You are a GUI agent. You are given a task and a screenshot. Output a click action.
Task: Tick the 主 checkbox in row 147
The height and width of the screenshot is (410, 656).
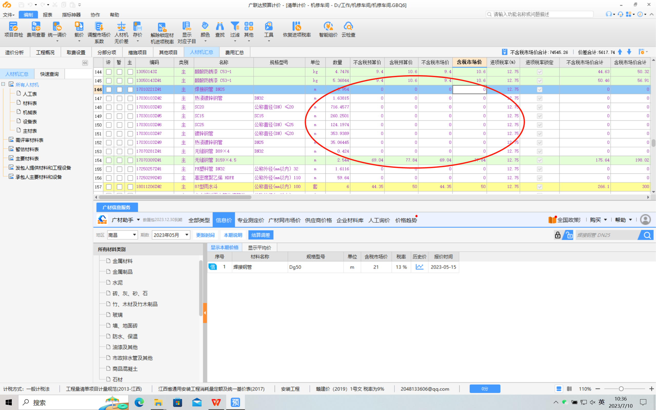(130, 98)
